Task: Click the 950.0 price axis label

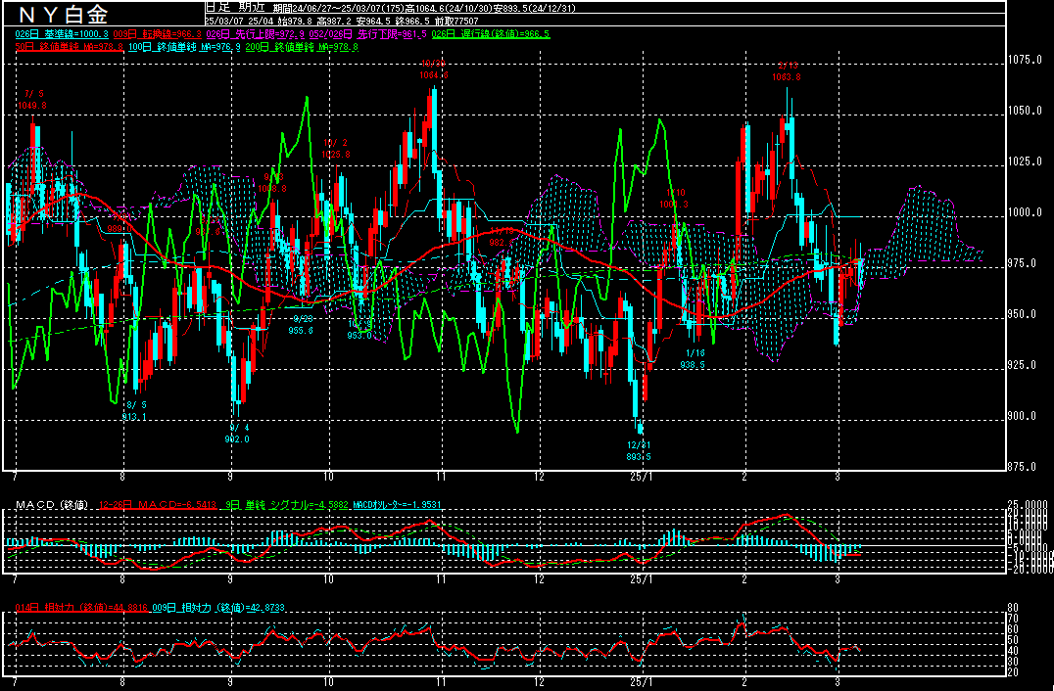Action: tap(1025, 314)
